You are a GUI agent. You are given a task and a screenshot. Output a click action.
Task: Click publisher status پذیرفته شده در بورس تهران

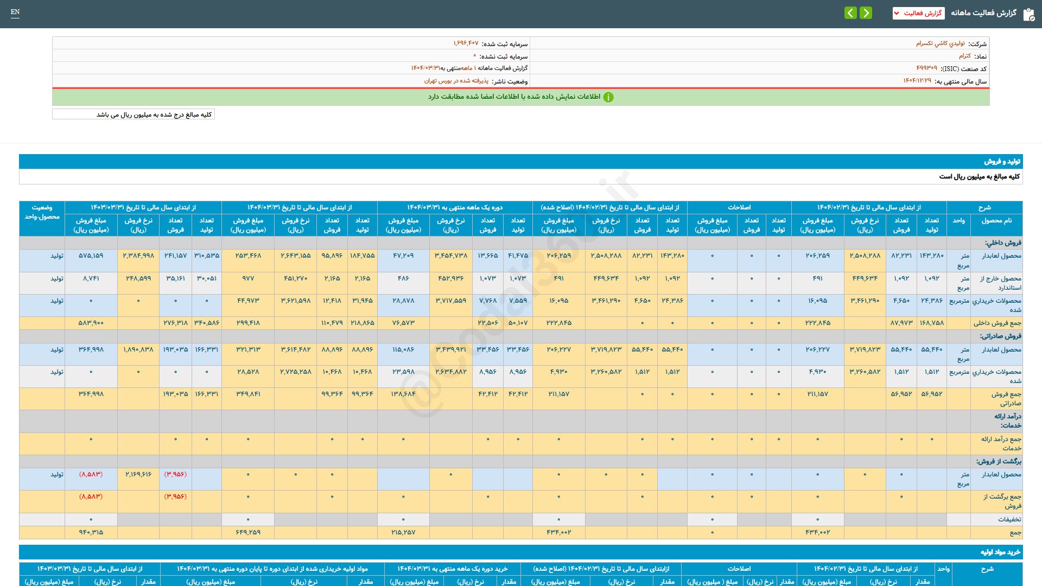pyautogui.click(x=456, y=81)
